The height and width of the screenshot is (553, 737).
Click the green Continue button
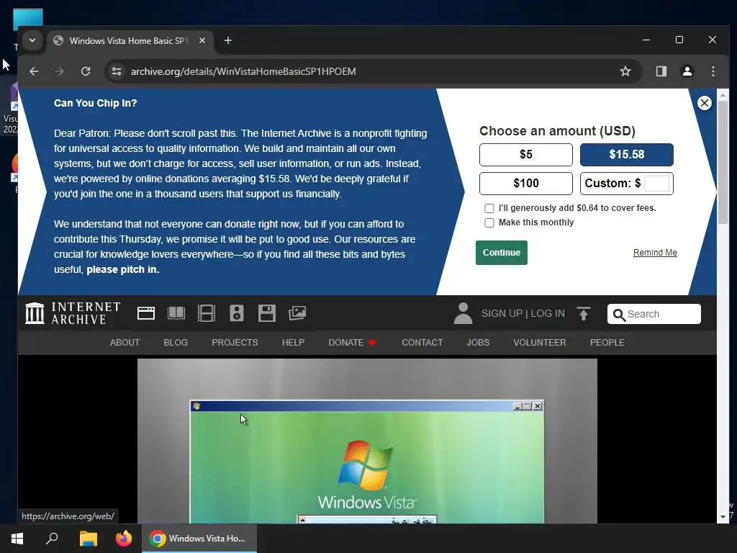(x=502, y=253)
